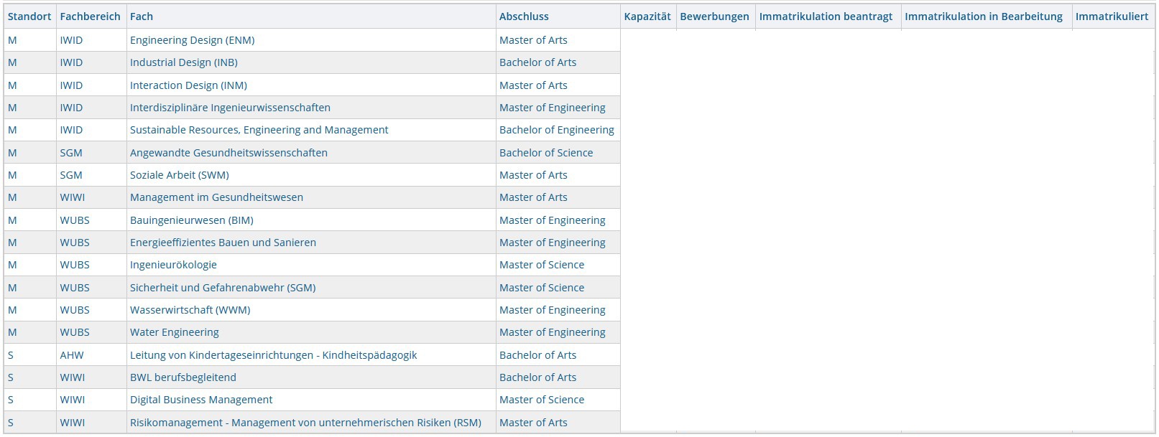The height and width of the screenshot is (437, 1159).
Task: Sort table by Standort column header
Action: [x=29, y=17]
